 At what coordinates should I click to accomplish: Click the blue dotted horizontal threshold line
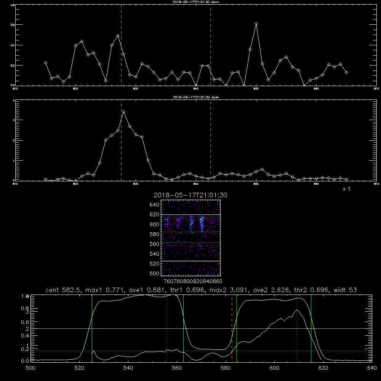point(201,351)
